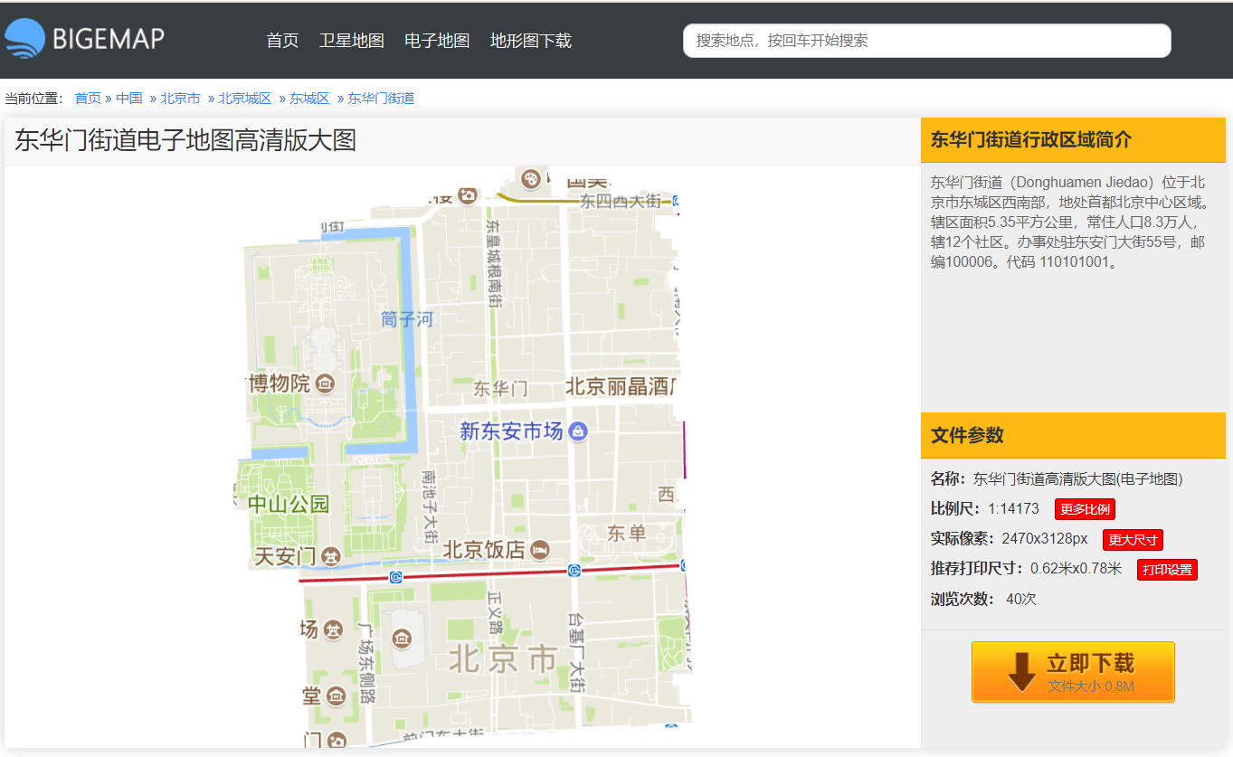Open the 卫星地图 navigation item
Image resolution: width=1233 pixels, height=757 pixels.
(x=352, y=41)
